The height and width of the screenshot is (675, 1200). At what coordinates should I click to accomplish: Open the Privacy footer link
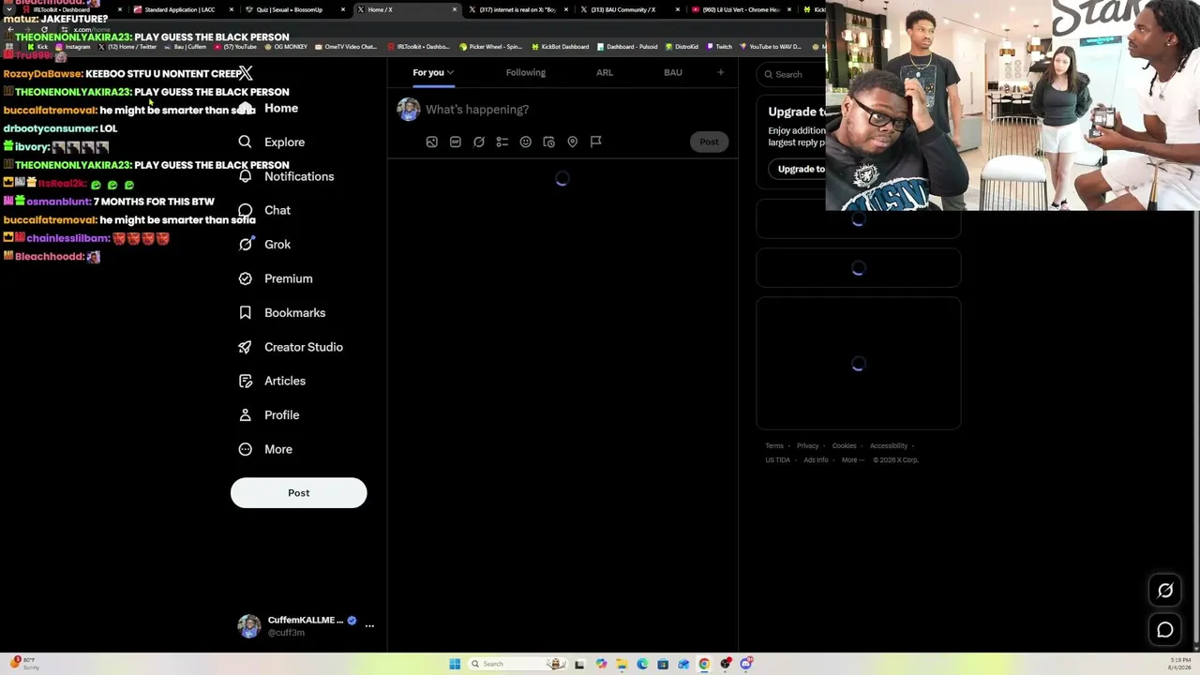[x=808, y=446]
